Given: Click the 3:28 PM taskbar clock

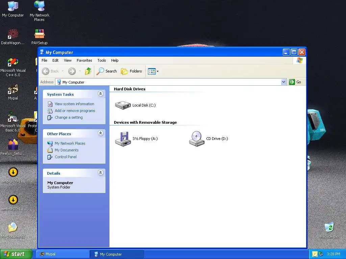Looking at the screenshot, I should [x=333, y=254].
